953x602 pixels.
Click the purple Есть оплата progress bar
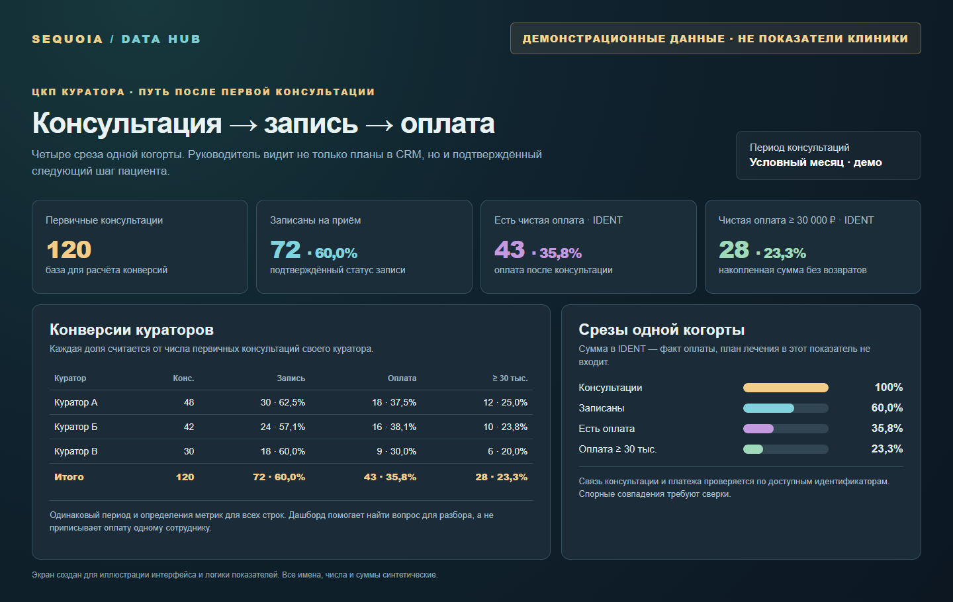(x=758, y=429)
